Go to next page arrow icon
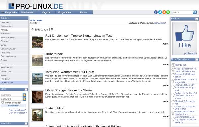The image size is (199, 127). click(52, 29)
